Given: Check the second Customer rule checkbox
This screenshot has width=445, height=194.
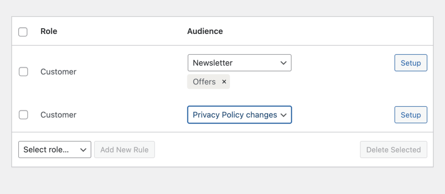Looking at the screenshot, I should pyautogui.click(x=23, y=115).
